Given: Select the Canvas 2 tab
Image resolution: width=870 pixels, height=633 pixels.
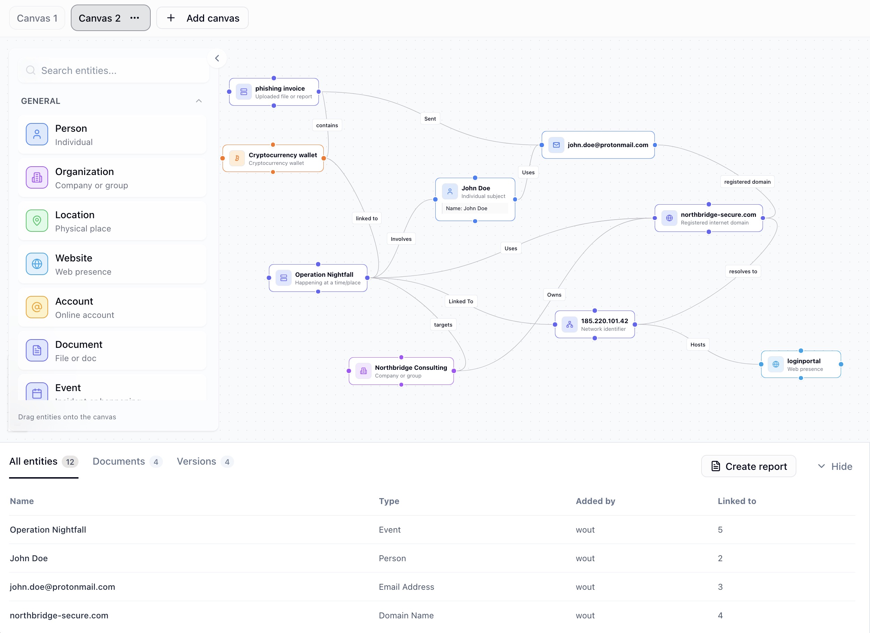Looking at the screenshot, I should coord(111,18).
